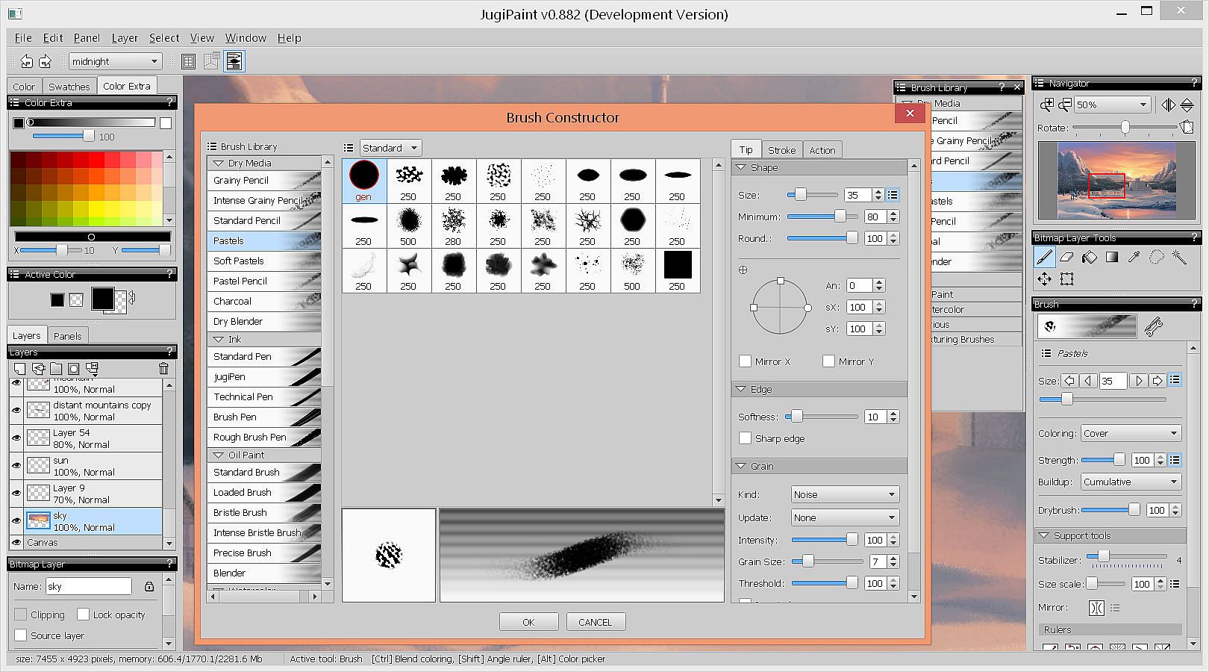Open the Grain Kind dropdown showing Noise
Screen dimensions: 1209x672
[x=845, y=494]
